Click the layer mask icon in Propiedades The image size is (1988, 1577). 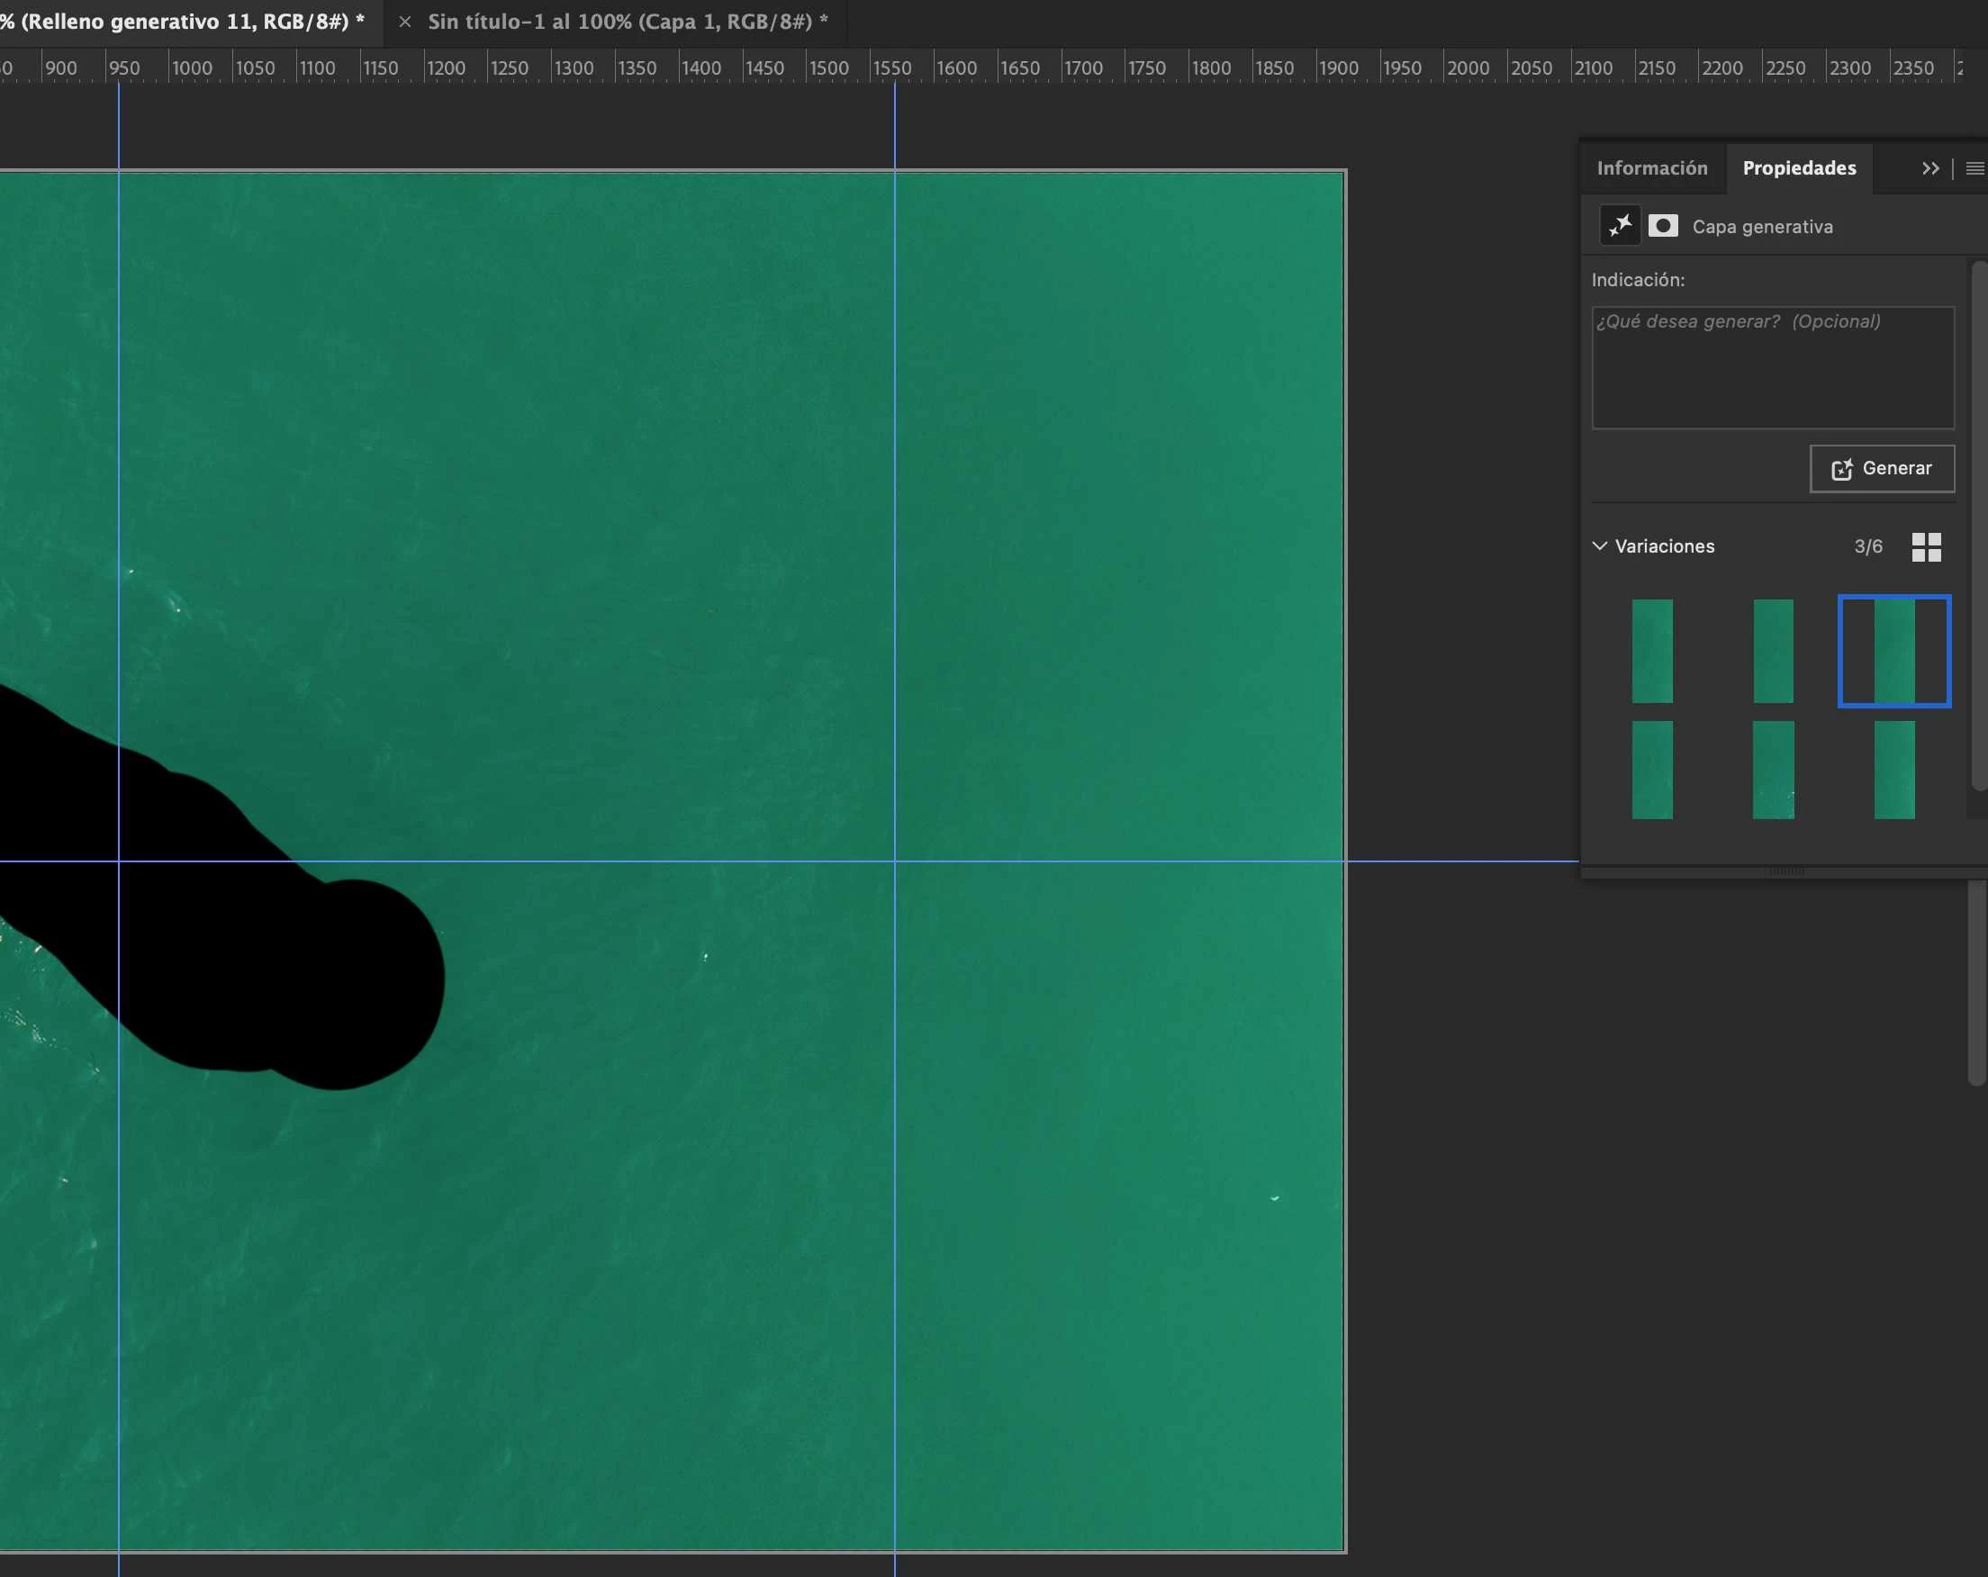coord(1662,226)
